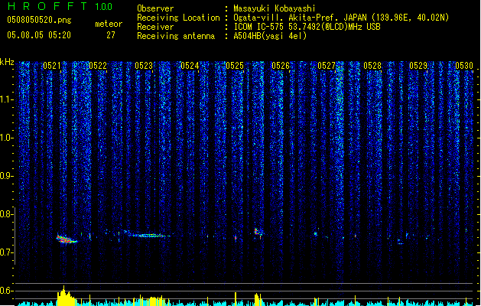This screenshot has width=481, height=306.
Task: Click the bright red meteor echo near 0521
Action: pos(67,239)
